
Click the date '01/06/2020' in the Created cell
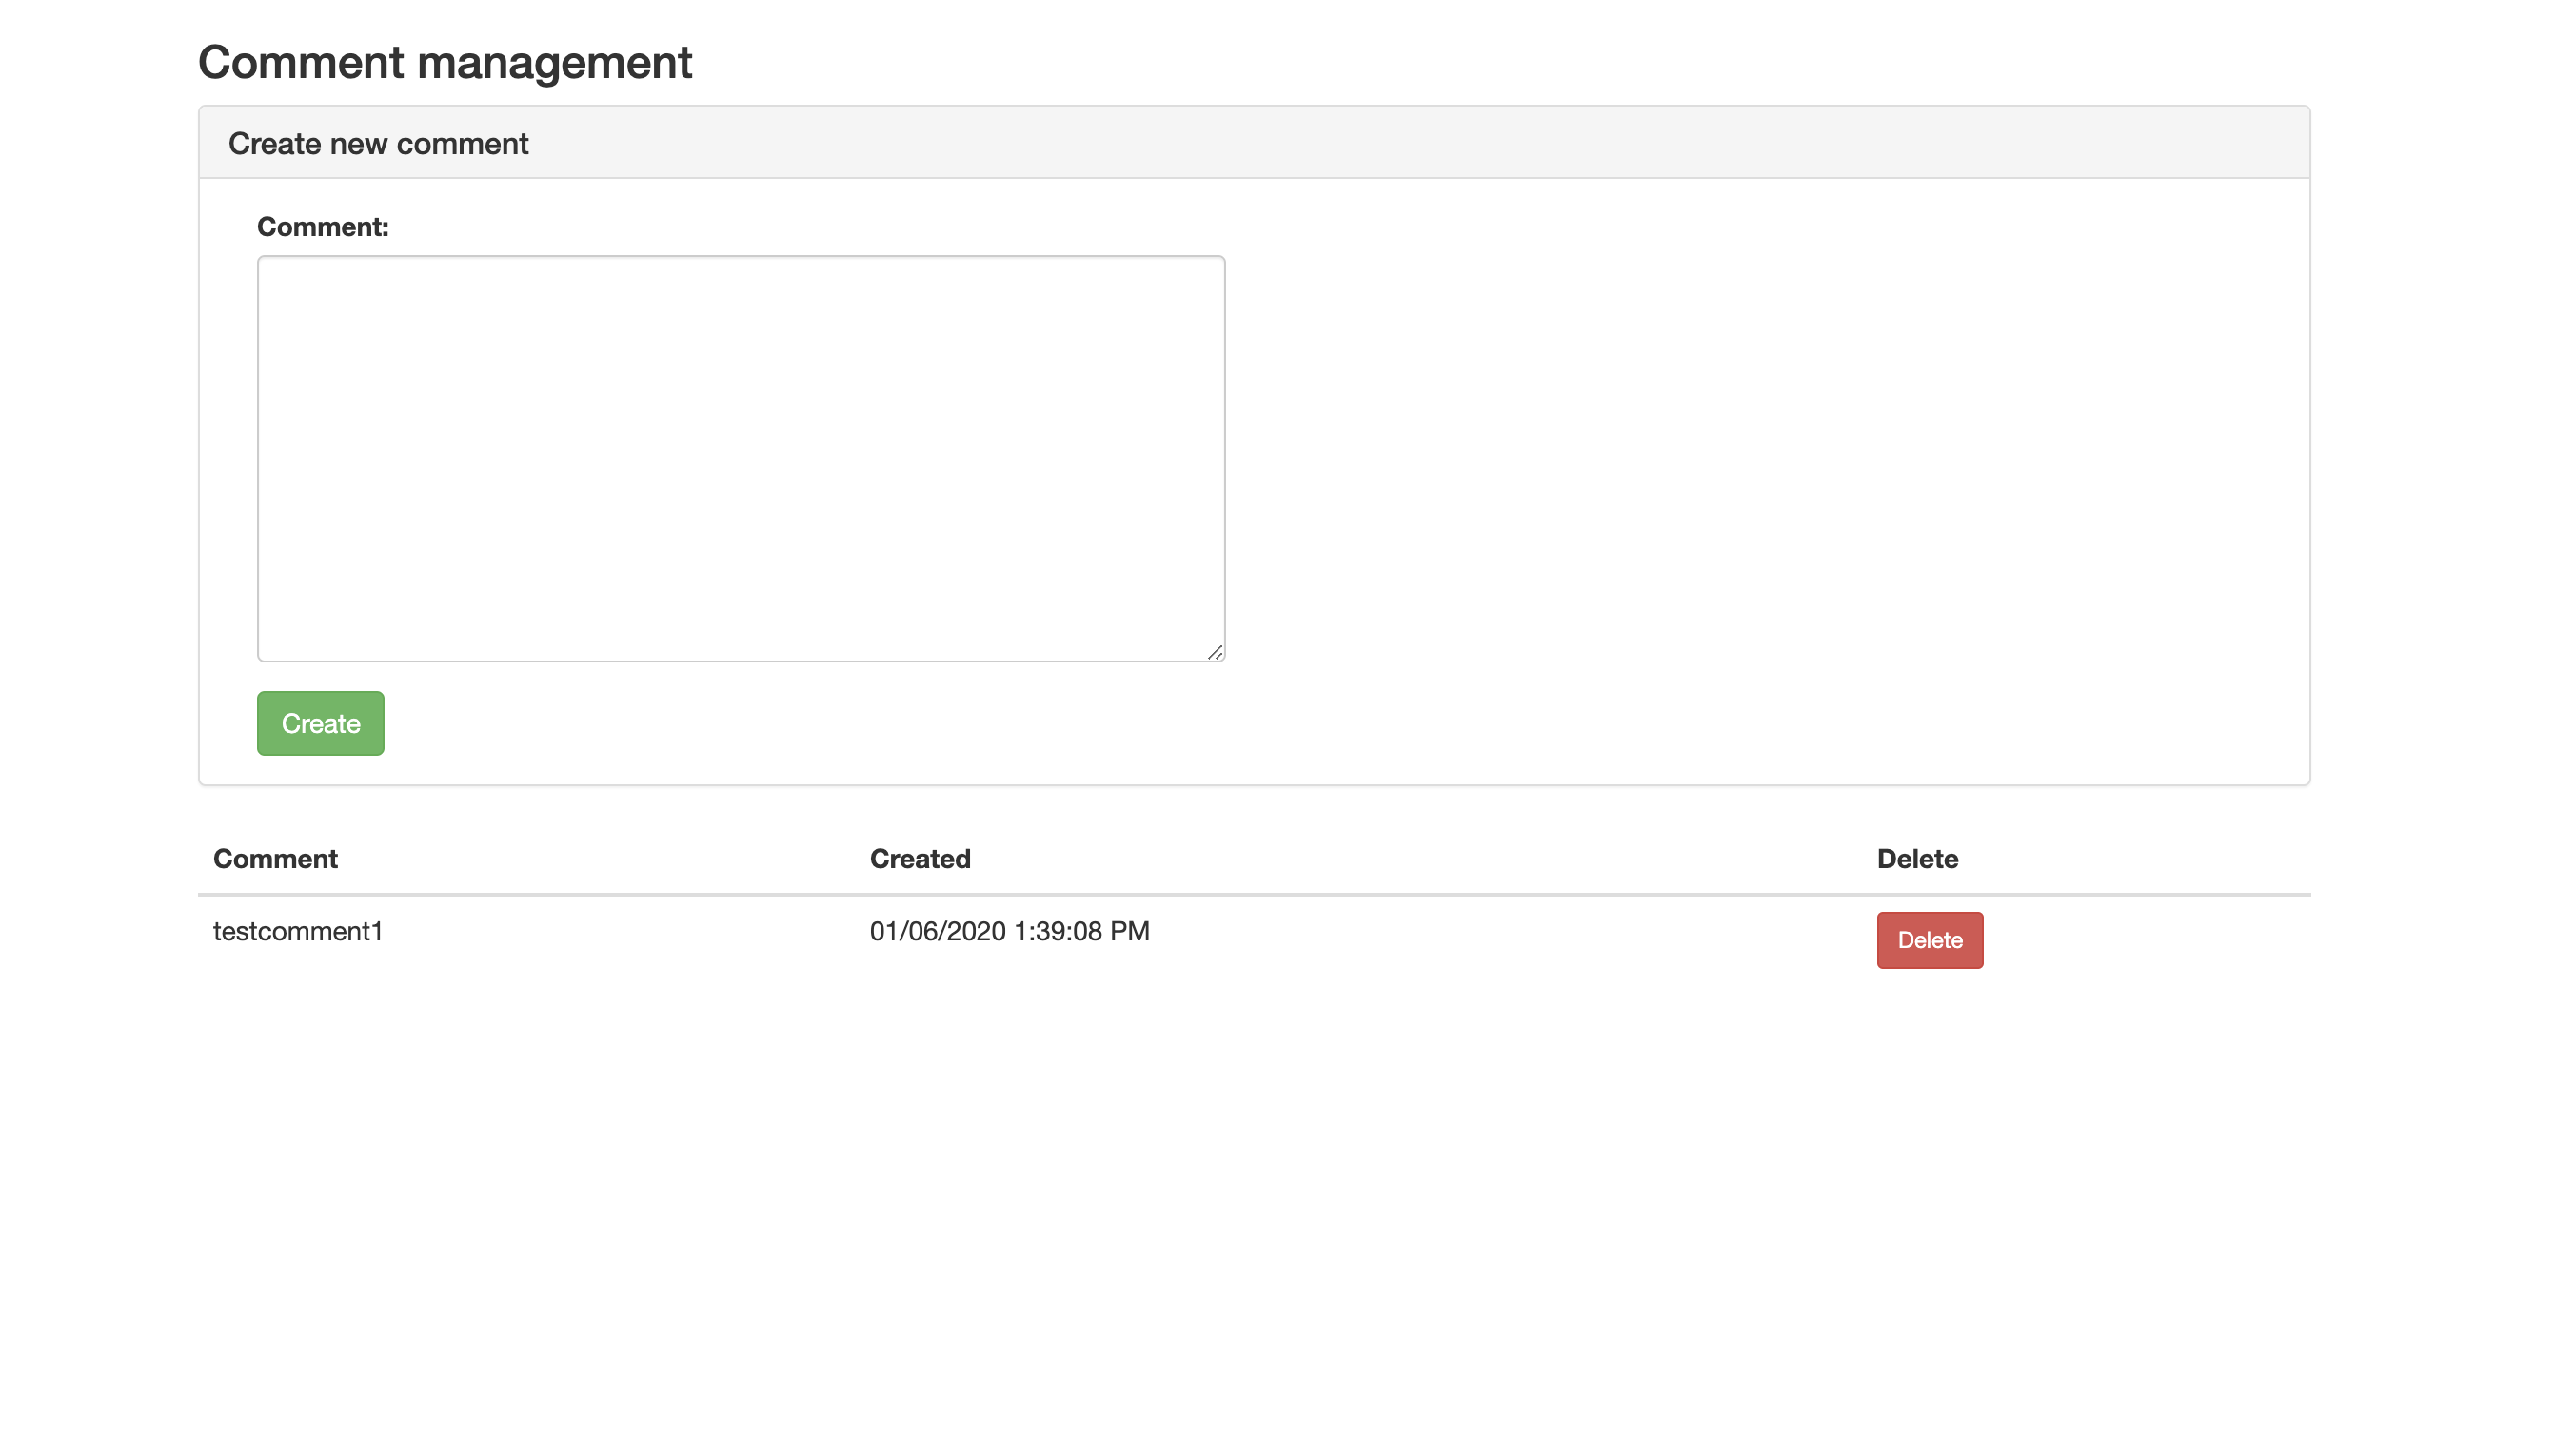click(x=938, y=931)
